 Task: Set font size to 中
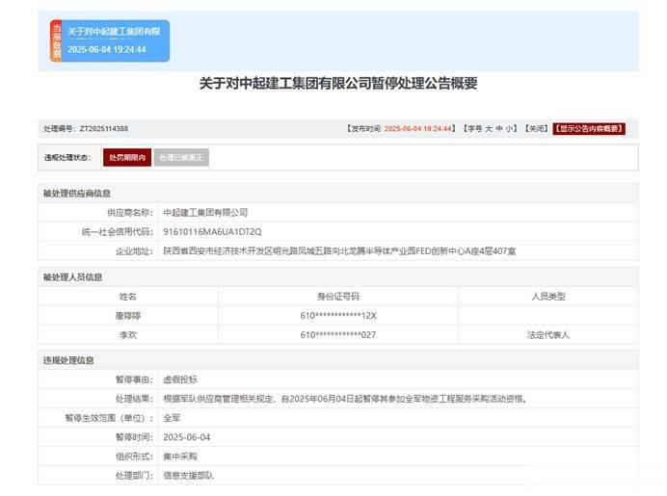[x=499, y=129]
